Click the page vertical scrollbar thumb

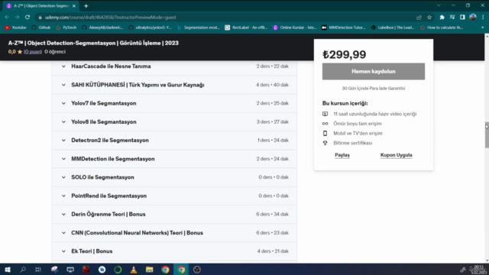tap(487, 134)
